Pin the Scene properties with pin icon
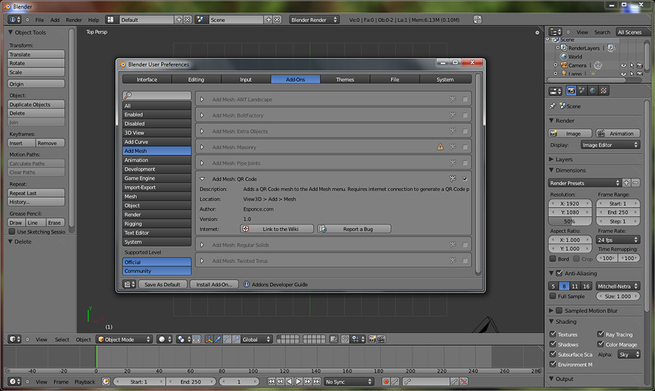 coord(553,106)
